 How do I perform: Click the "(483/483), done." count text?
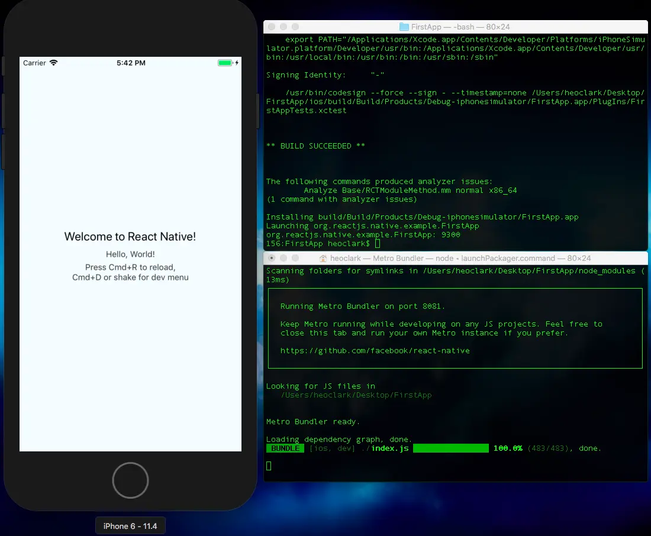[x=565, y=448]
